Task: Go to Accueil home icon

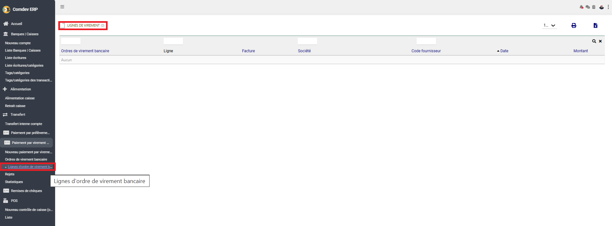Action: (6, 24)
